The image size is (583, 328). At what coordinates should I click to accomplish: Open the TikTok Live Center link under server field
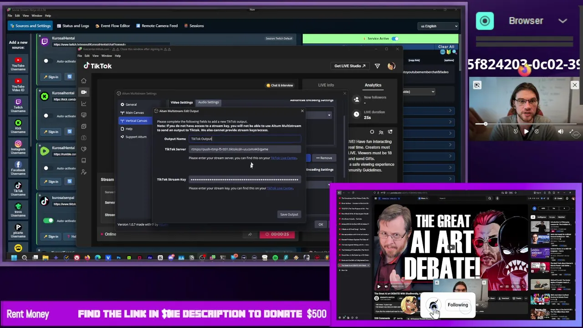284,158
